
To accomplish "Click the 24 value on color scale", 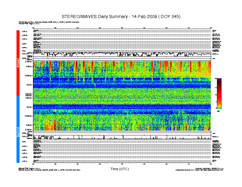I will pyautogui.click(x=216, y=79).
